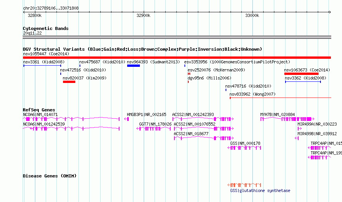Click the Cytogenetic Bands track title
Image resolution: width=342 pixels, height=202 pixels.
[46, 28]
